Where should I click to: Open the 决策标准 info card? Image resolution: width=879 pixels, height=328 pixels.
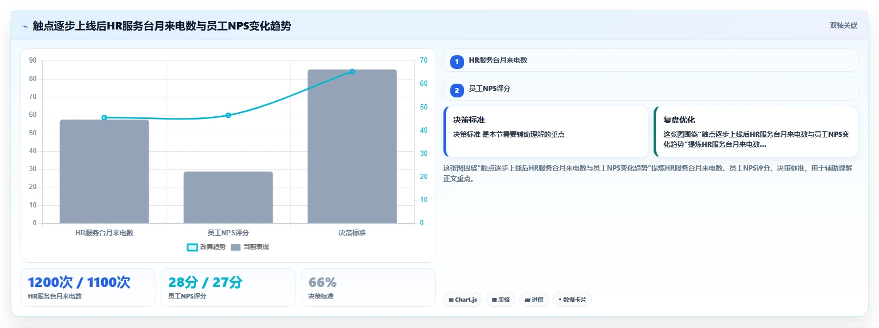point(546,132)
